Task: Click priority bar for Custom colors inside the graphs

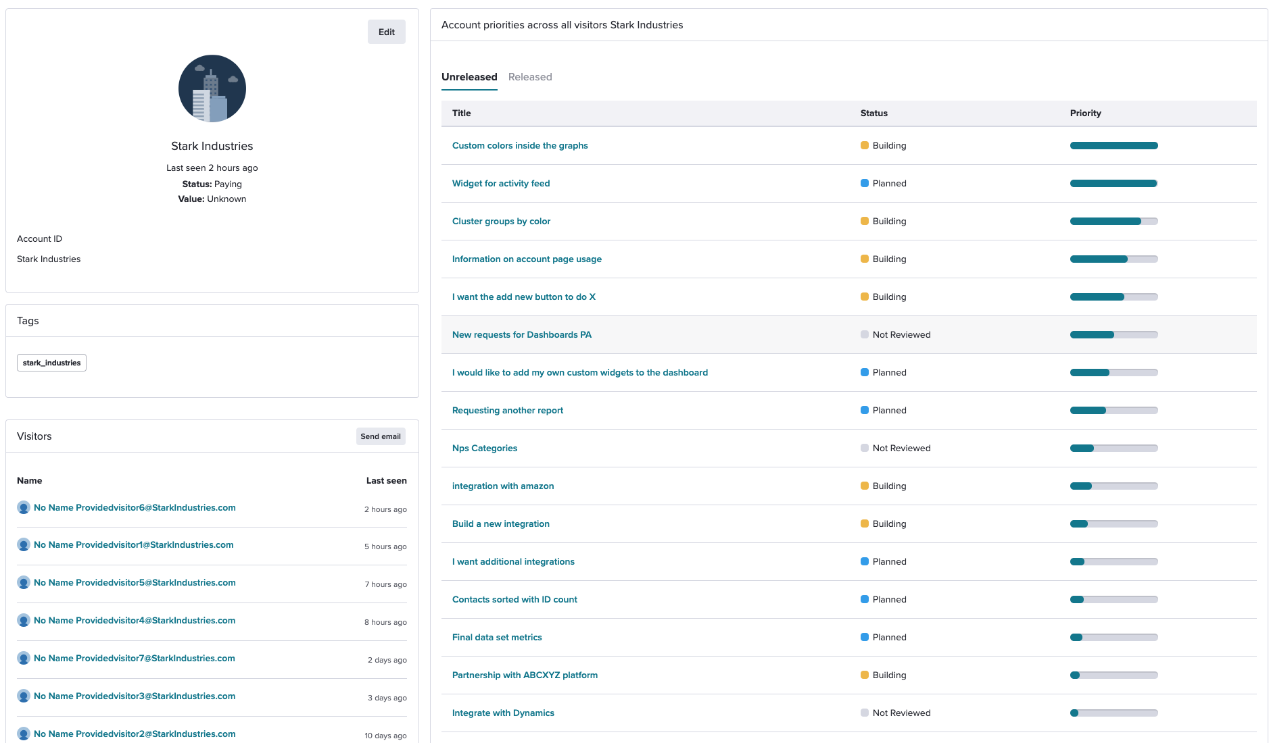Action: coord(1114,145)
